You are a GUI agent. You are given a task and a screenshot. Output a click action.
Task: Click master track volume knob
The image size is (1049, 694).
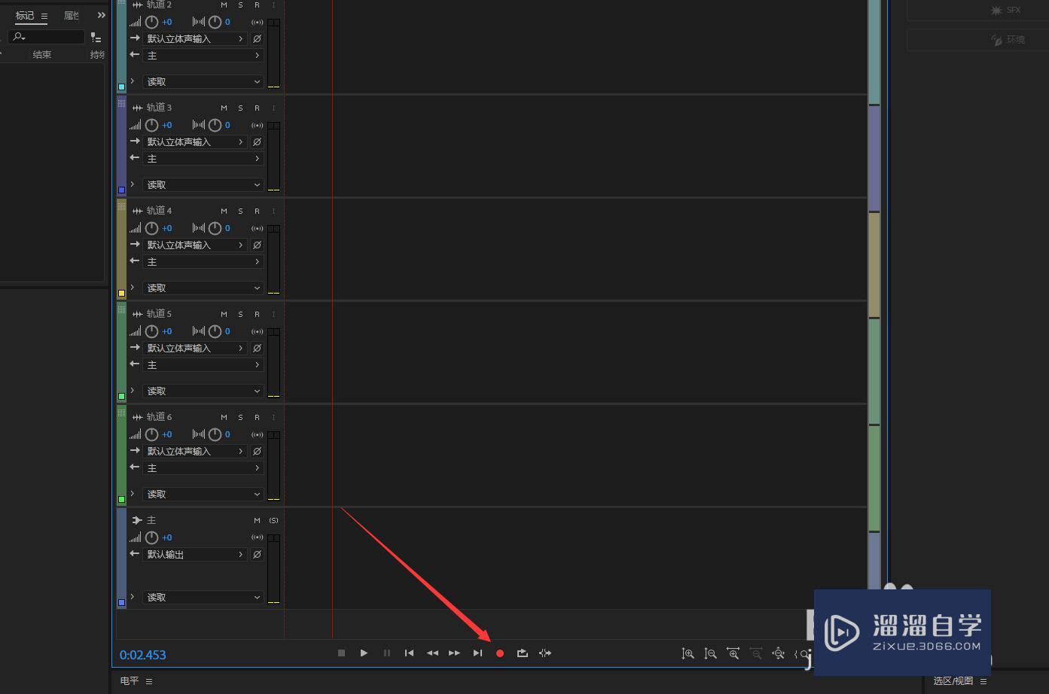151,537
